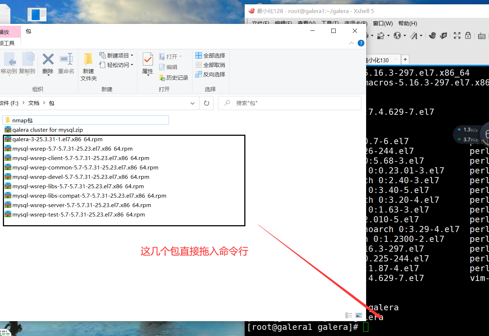Select galera-3-25.3.31-1.el7 rpm file
Image resolution: width=489 pixels, height=336 pixels.
tap(58, 139)
